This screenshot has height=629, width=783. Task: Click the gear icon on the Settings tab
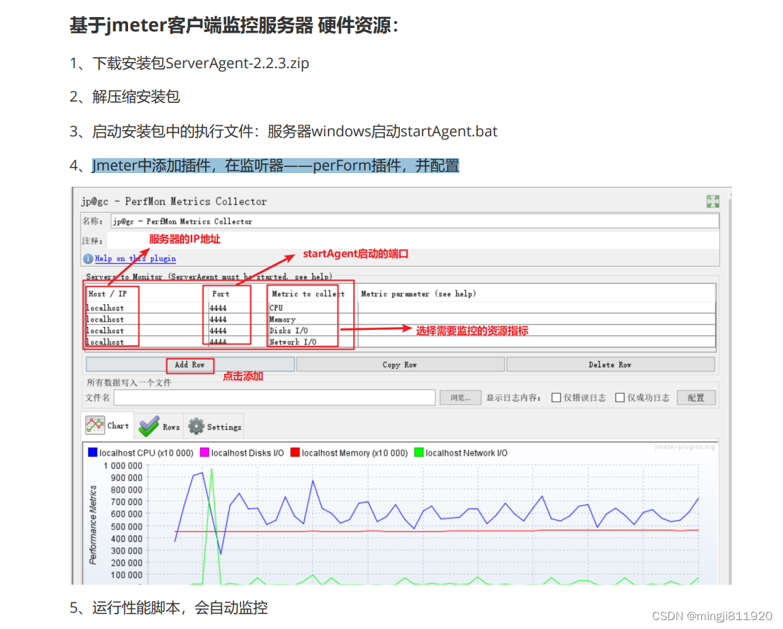tap(196, 427)
